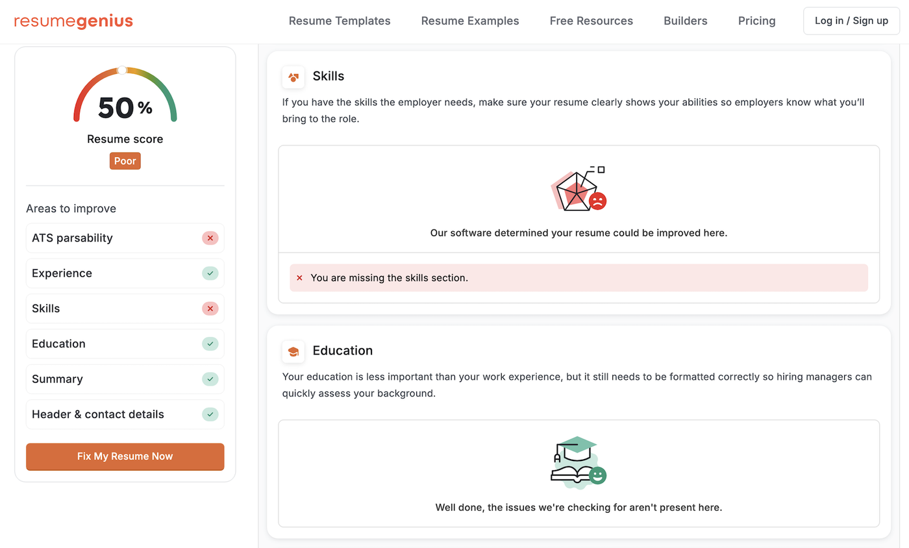This screenshot has height=548, width=909.
Task: Expand the Builders navigation dropdown
Action: click(685, 21)
